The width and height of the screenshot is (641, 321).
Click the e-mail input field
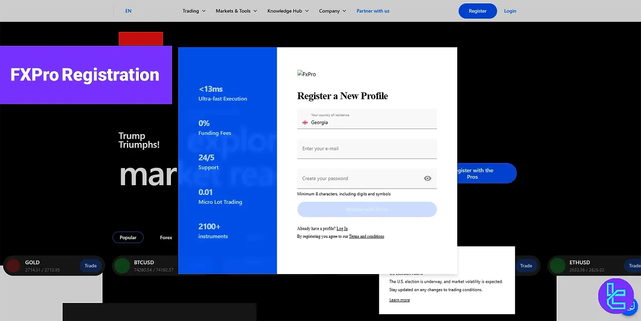click(366, 148)
